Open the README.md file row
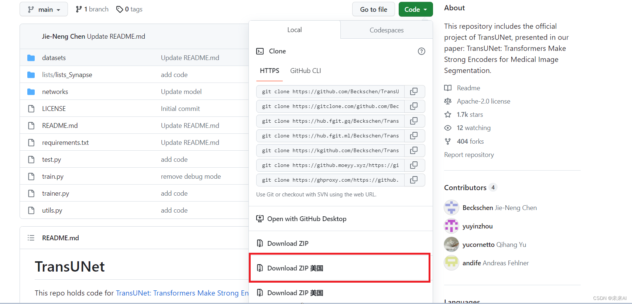 pyautogui.click(x=60, y=126)
